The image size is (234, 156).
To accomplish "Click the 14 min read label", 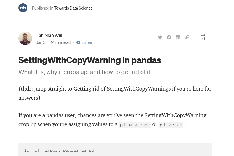I will [x=61, y=42].
